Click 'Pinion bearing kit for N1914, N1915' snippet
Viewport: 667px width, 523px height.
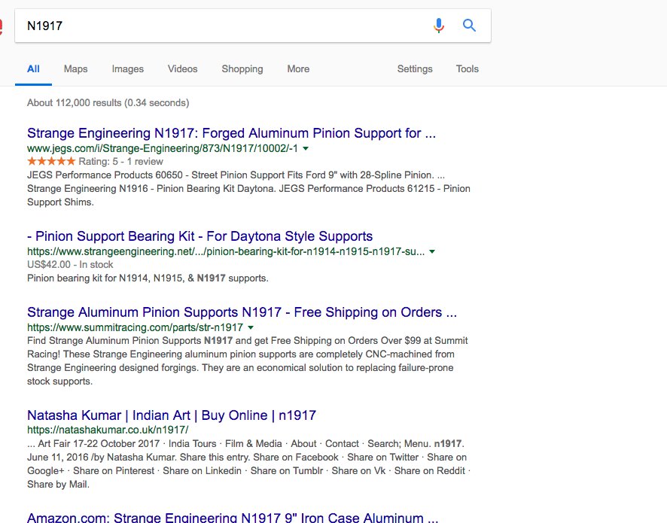(x=148, y=278)
